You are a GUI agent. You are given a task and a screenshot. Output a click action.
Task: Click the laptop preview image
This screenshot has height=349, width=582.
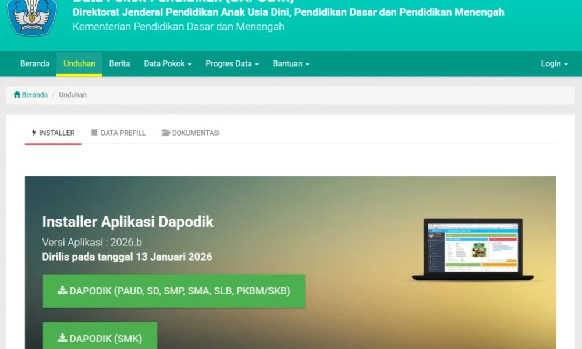pyautogui.click(x=473, y=249)
